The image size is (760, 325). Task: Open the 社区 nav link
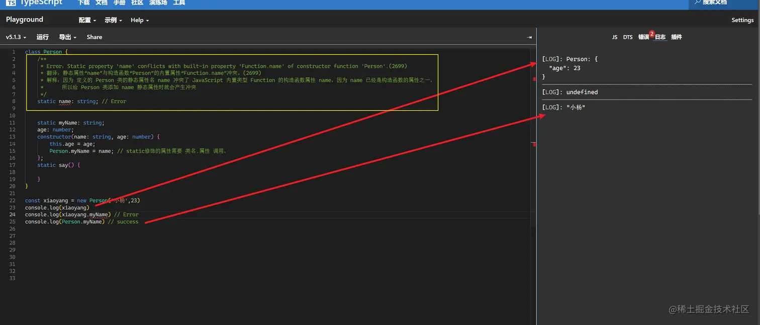(x=137, y=3)
